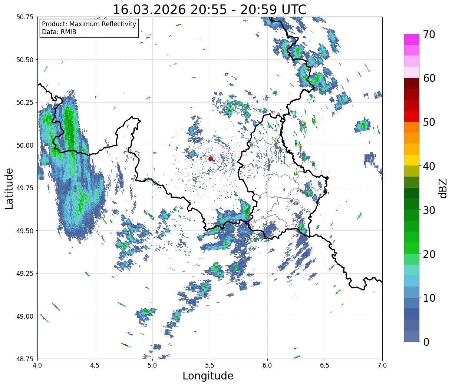The width and height of the screenshot is (452, 385).
Task: Click the colorbar tick label 50
Action: [x=429, y=122]
